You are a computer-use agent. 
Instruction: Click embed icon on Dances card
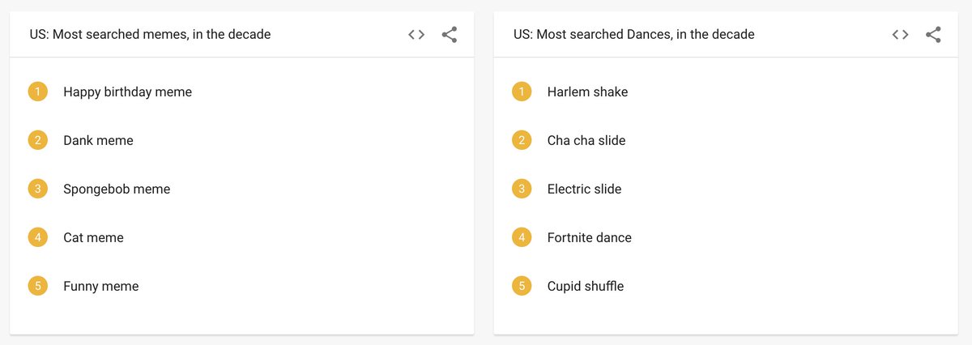pos(900,35)
